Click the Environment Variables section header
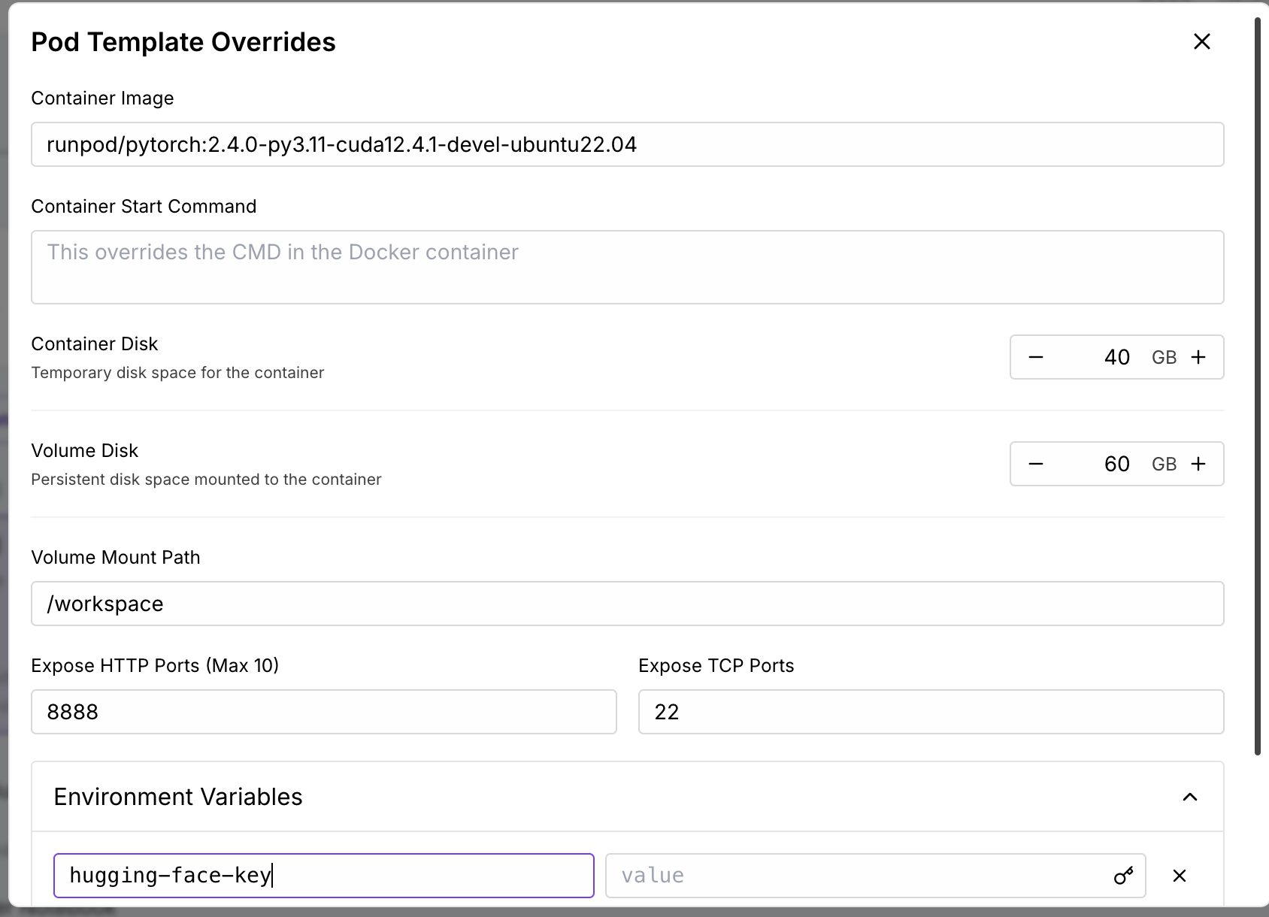This screenshot has height=917, width=1269. pyautogui.click(x=178, y=797)
